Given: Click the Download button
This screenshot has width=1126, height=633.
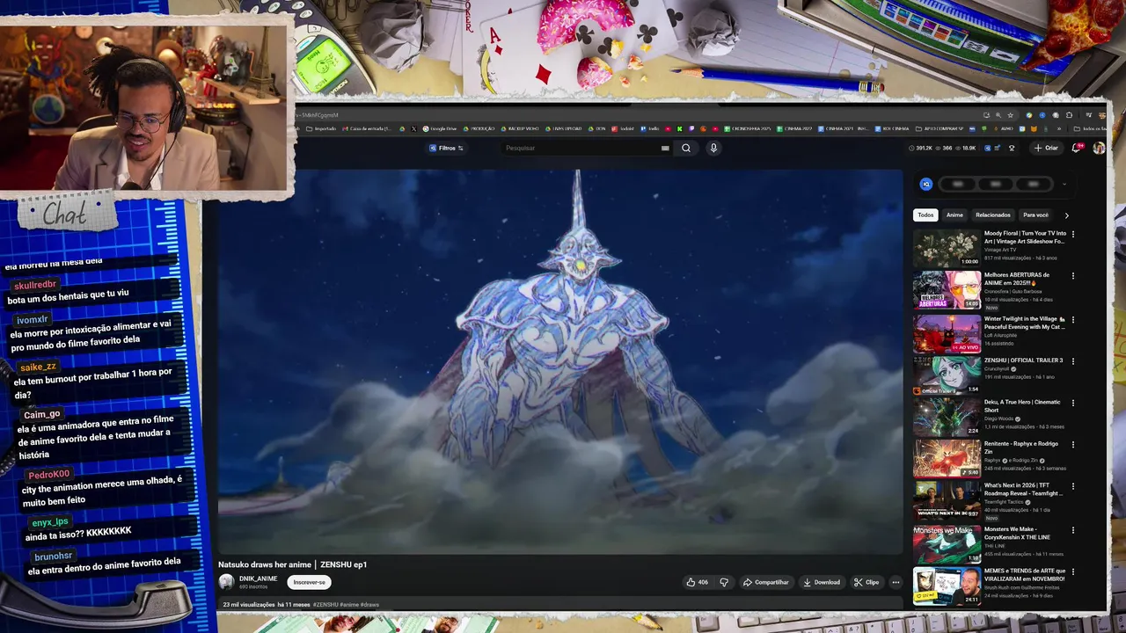Looking at the screenshot, I should 822,582.
